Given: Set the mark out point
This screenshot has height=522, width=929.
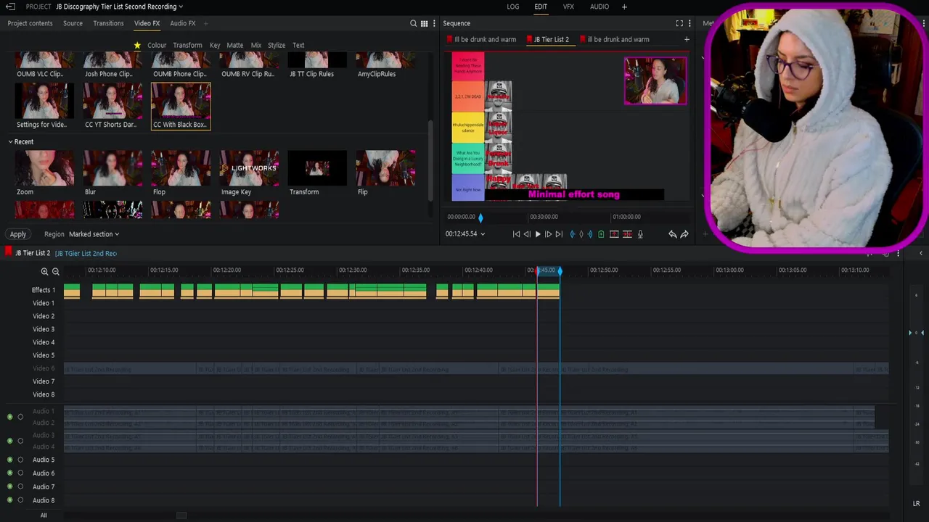Looking at the screenshot, I should (589, 234).
